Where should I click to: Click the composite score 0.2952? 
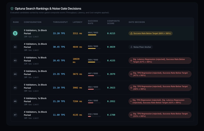coord(111,101)
